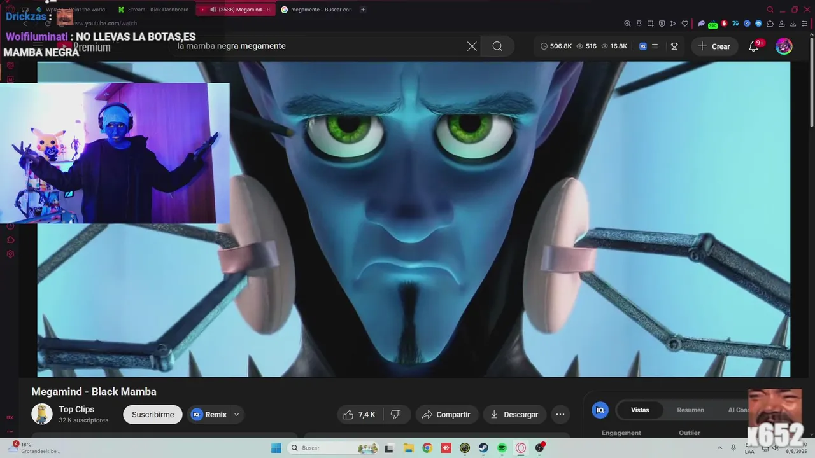Open the notifications bell with 9+ badge
The width and height of the screenshot is (815, 458).
[754, 46]
